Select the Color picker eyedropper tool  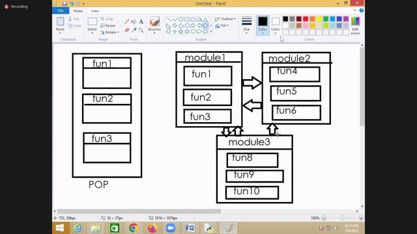tap(134, 30)
